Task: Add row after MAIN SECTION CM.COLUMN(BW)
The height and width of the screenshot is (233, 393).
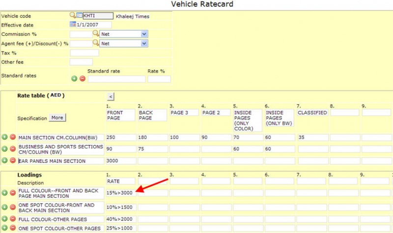Action: (4, 137)
